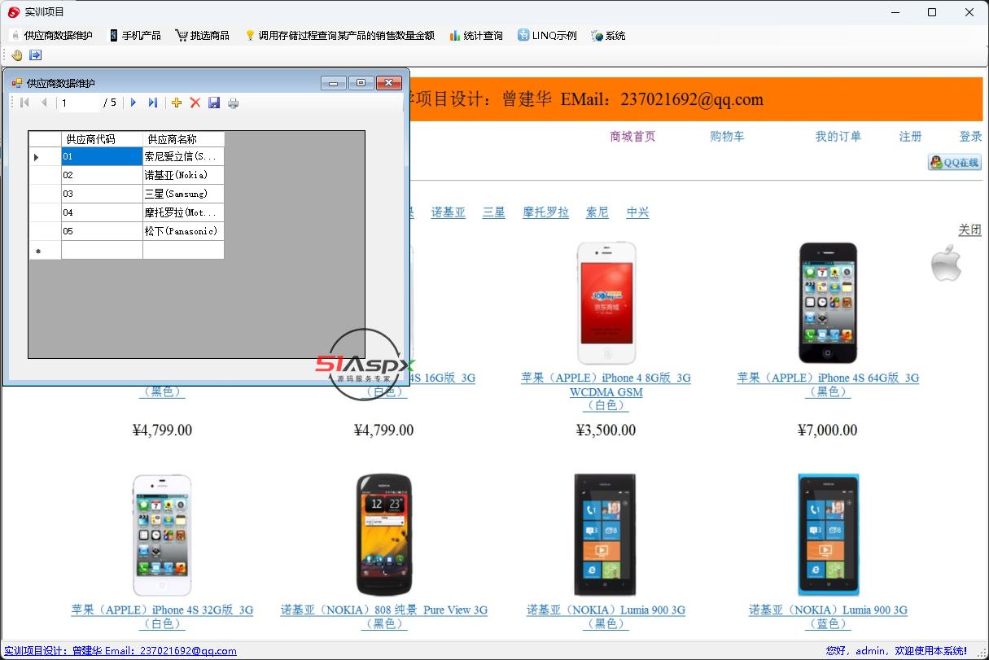Click the 关闭 link beside the Apple logo
The image size is (989, 660).
(x=969, y=230)
